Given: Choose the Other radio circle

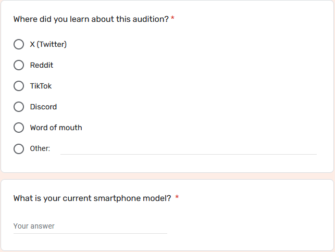Looking at the screenshot, I should coord(19,148).
